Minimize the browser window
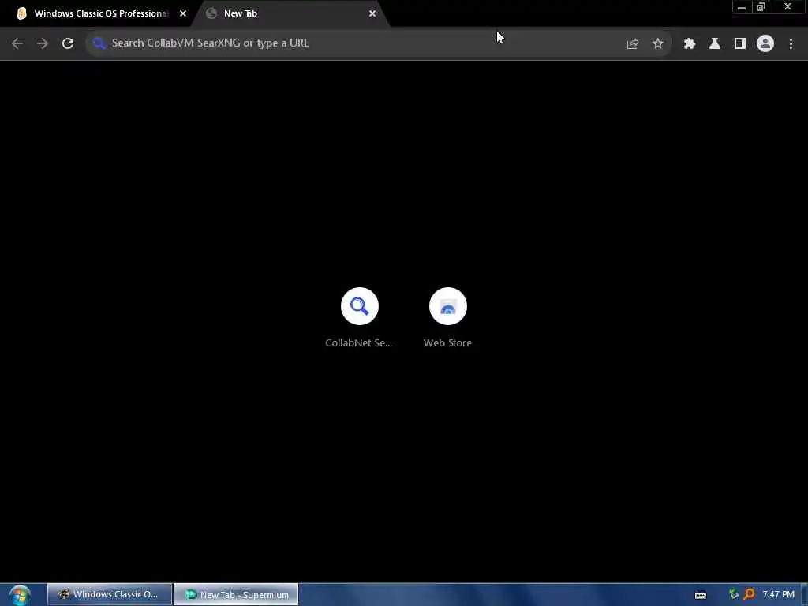 [x=742, y=7]
